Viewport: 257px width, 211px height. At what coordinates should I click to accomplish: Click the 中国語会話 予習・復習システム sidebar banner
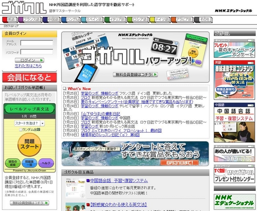[x=235, y=124]
